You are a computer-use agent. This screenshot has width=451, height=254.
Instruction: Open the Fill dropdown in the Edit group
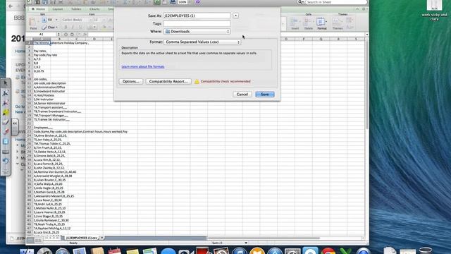pos(49,20)
